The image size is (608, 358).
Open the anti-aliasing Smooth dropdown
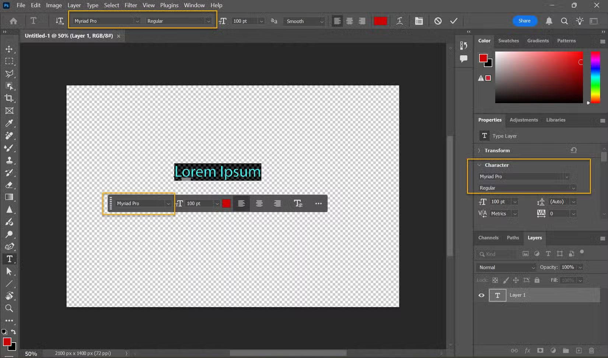304,21
